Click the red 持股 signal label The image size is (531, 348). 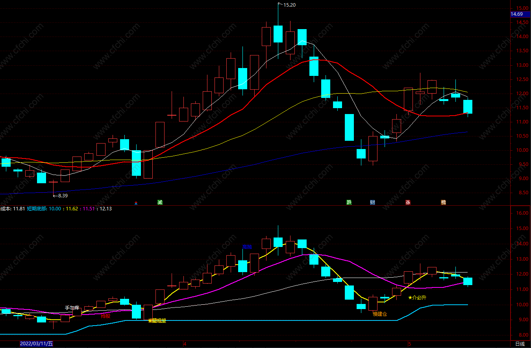coord(105,315)
